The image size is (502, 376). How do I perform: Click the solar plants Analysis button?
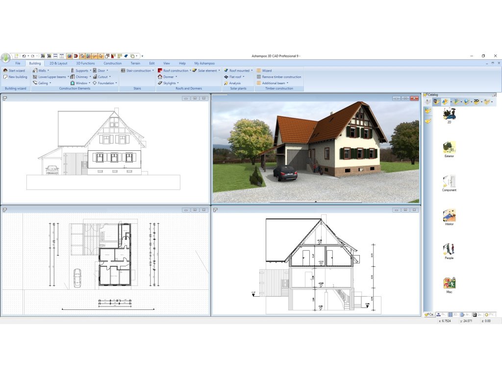pos(232,83)
